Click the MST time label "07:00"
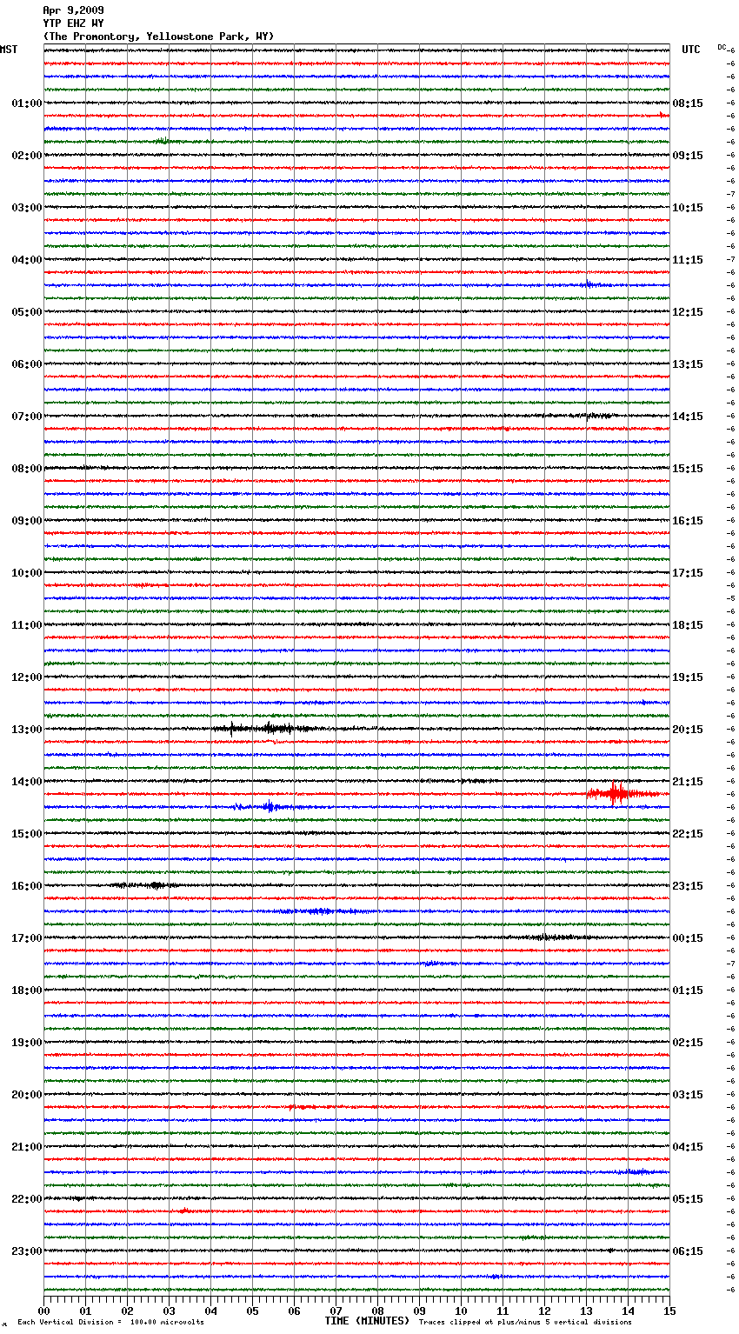Image resolution: width=739 pixels, height=1334 pixels. pos(27,417)
